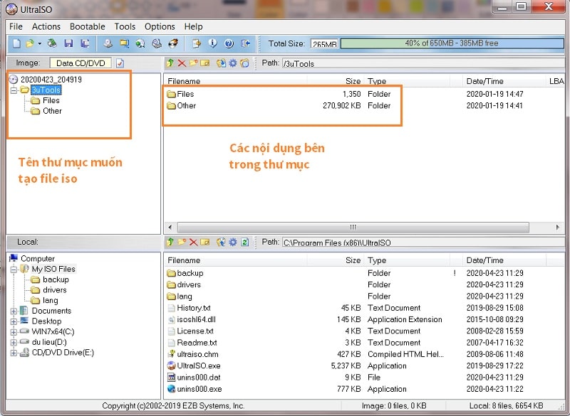
Task: Open the Tools menu
Action: (x=125, y=26)
